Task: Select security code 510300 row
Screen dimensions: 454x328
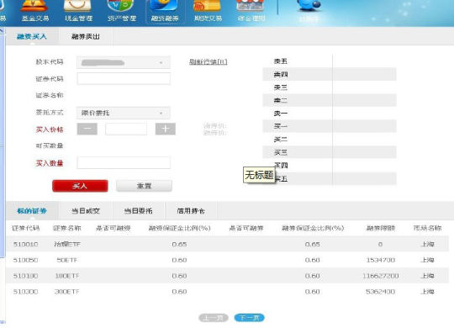Action: point(227,292)
